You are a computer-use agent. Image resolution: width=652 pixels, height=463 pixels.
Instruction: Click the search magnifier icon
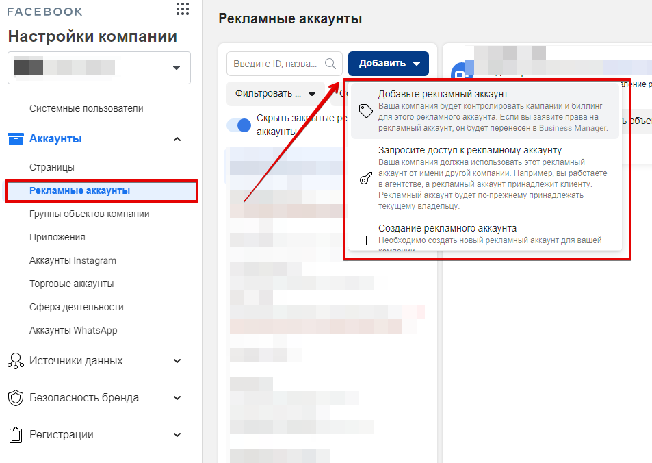pos(330,64)
